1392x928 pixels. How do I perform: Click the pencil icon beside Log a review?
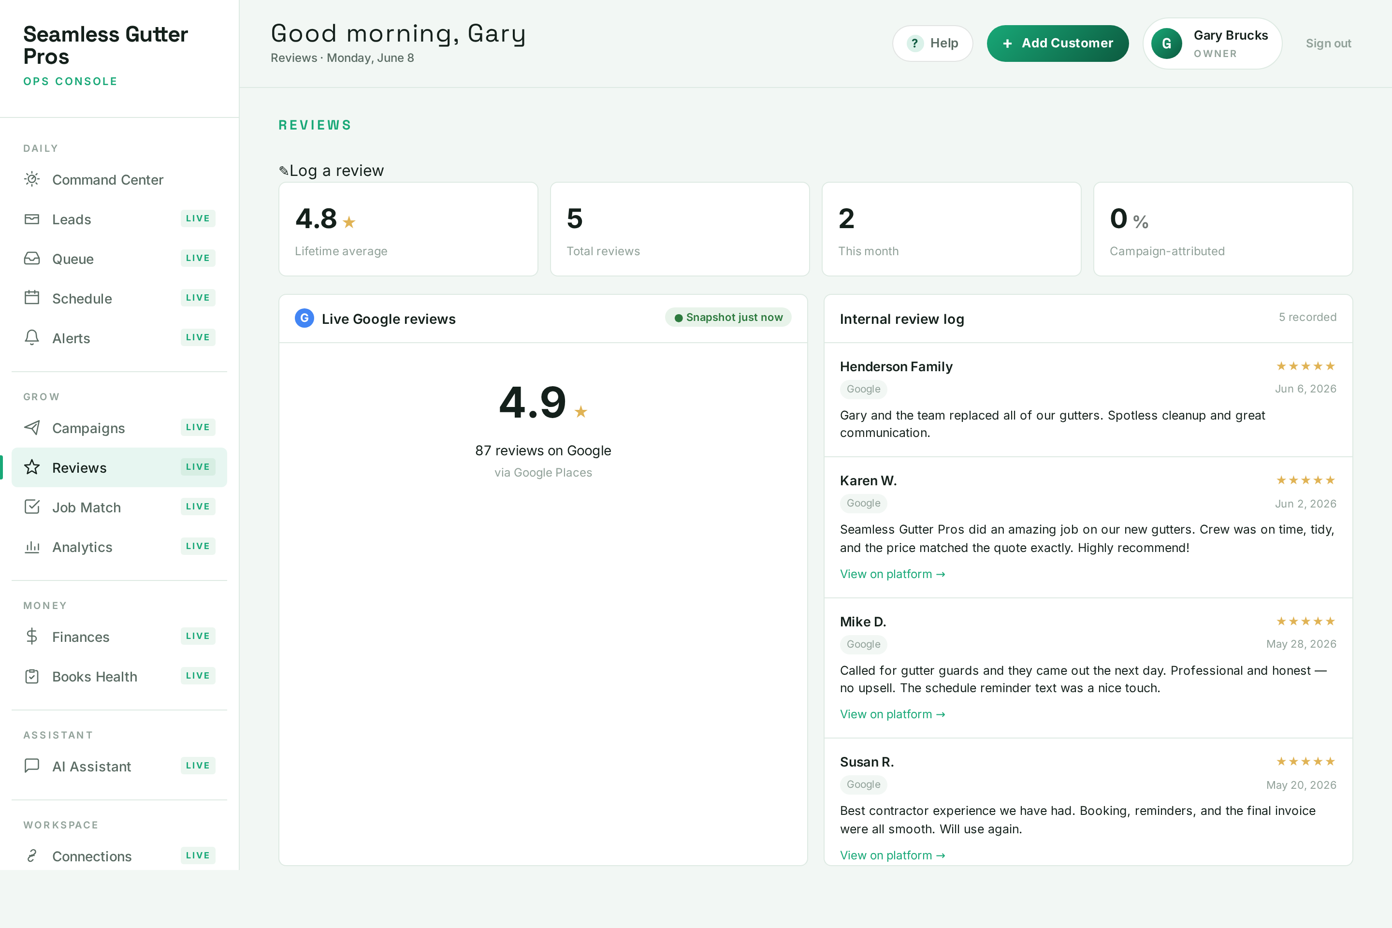click(284, 171)
